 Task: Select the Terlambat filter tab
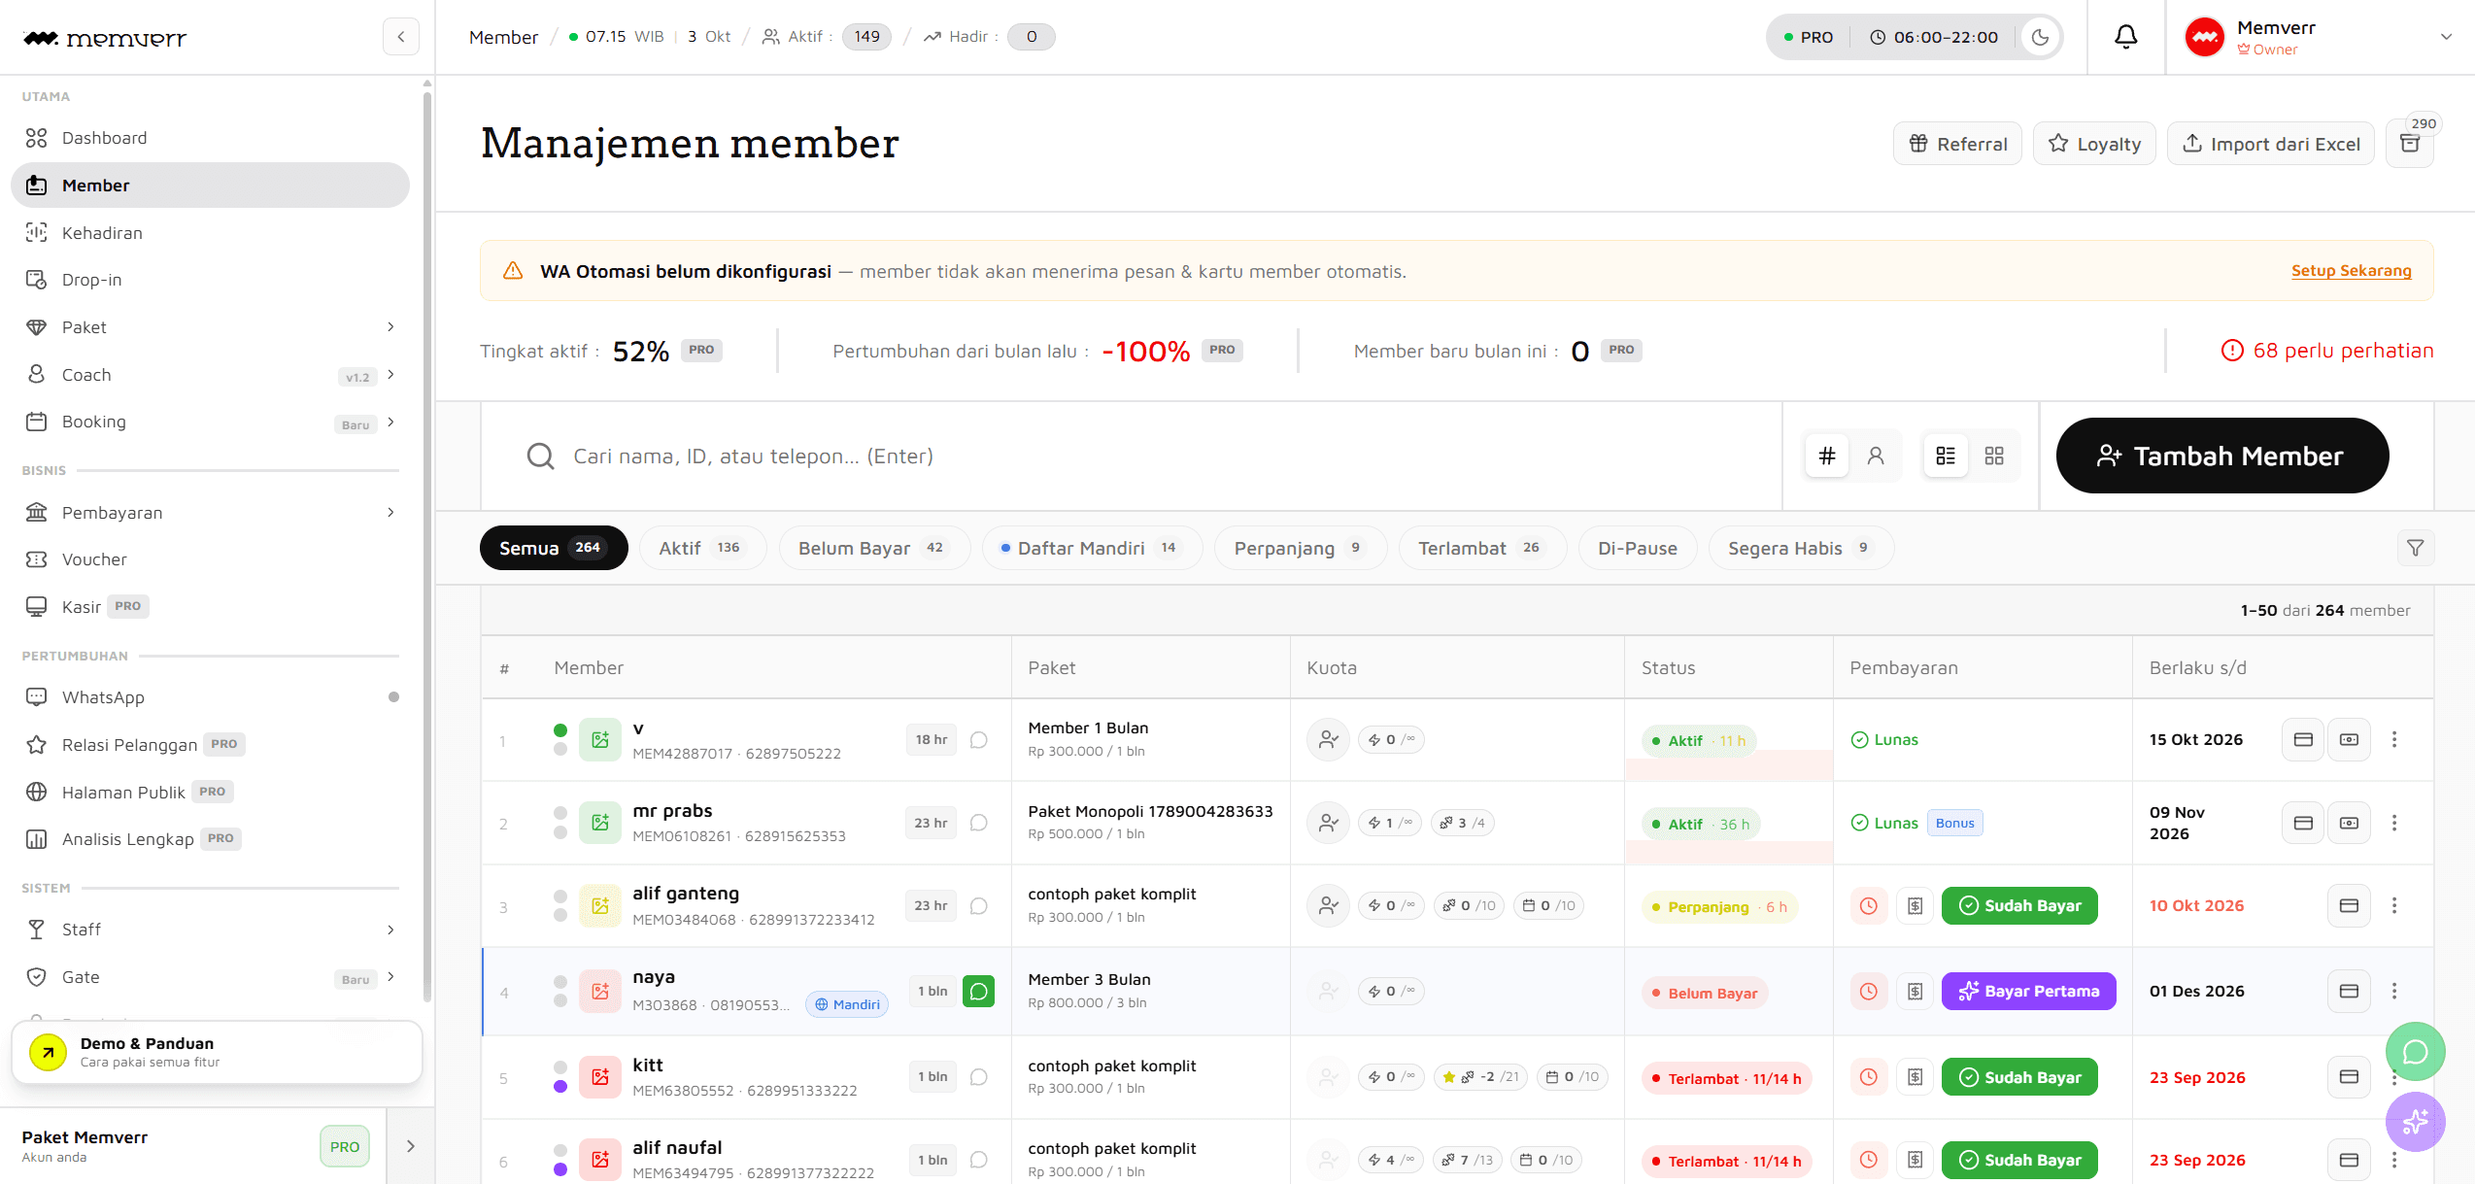point(1482,548)
